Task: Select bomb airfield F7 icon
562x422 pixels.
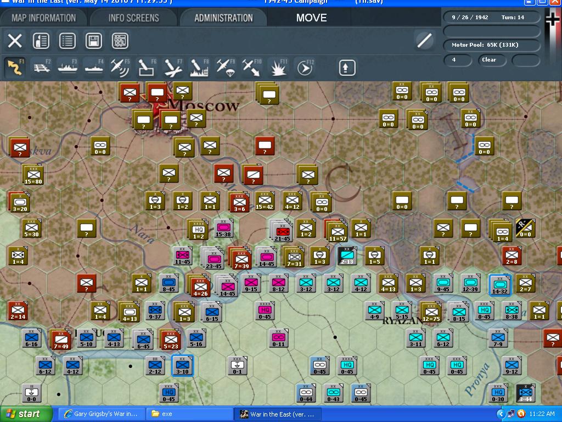Action: coord(173,68)
